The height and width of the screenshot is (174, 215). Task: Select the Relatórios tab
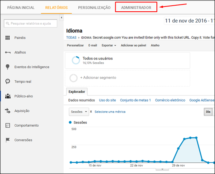click(x=56, y=8)
